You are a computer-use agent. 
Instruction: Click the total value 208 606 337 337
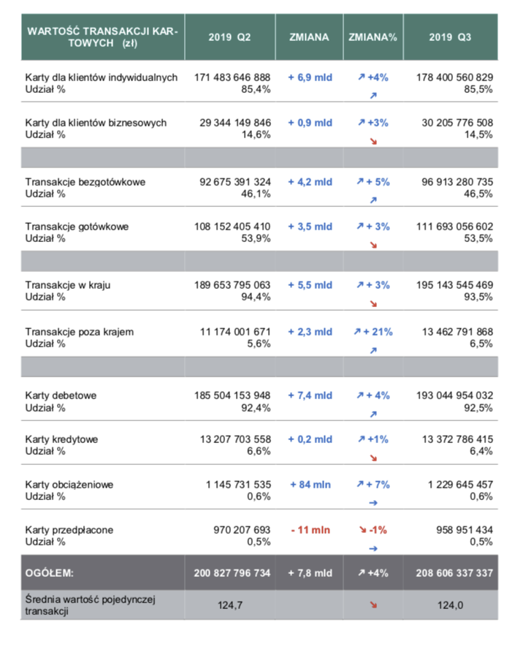[x=454, y=573]
